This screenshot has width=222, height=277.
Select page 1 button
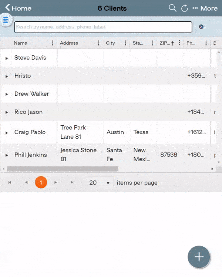click(41, 182)
